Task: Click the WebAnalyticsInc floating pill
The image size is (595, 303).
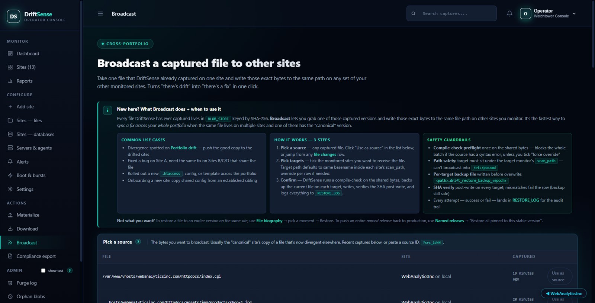Action: (x=563, y=294)
